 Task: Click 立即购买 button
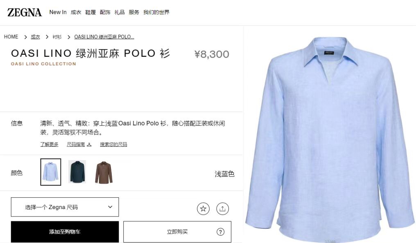click(x=177, y=232)
